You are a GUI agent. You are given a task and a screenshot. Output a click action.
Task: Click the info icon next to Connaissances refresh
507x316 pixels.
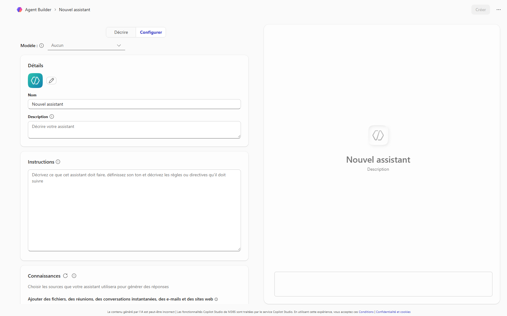point(74,276)
